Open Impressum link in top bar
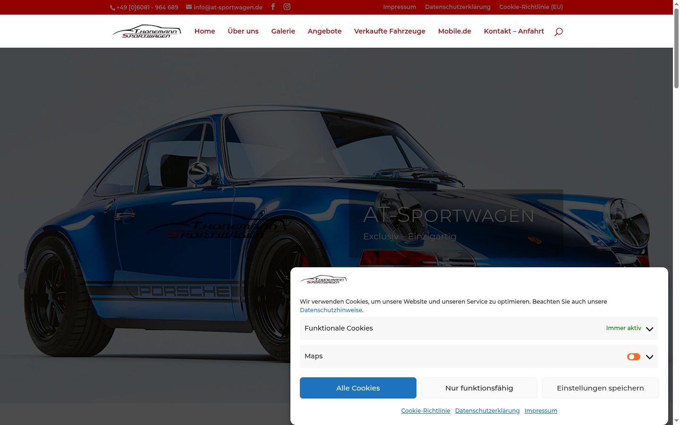The image size is (680, 425). click(399, 7)
